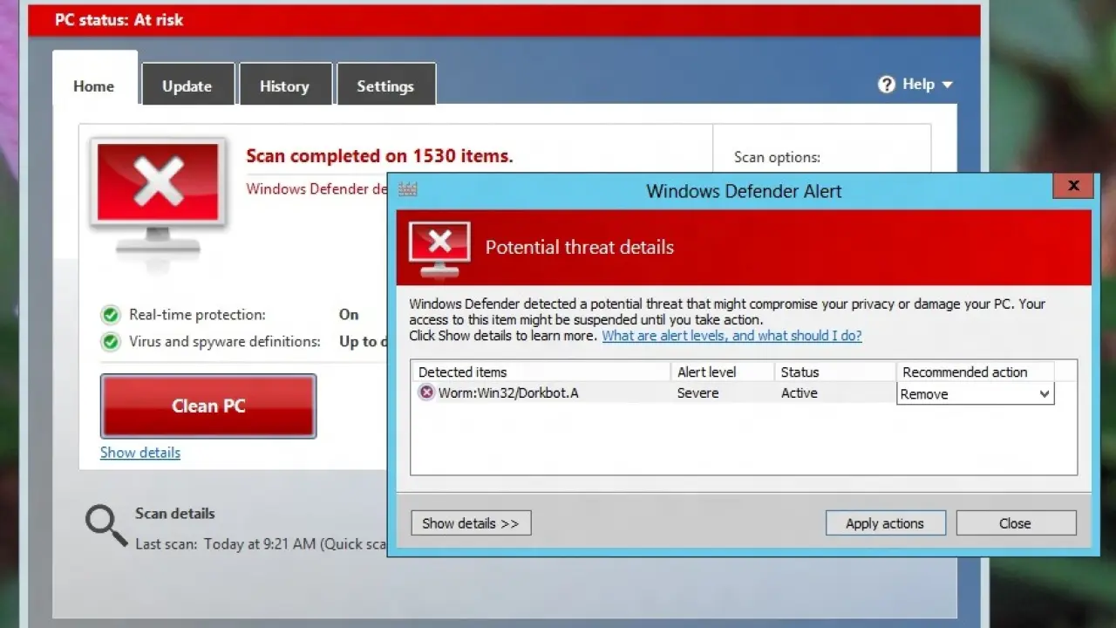
Task: Click the alert dialog threat monitor icon
Action: point(439,247)
